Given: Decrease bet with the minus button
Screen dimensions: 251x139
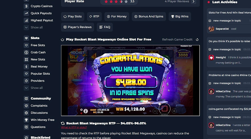Looking at the screenshot, I should click(x=155, y=111).
